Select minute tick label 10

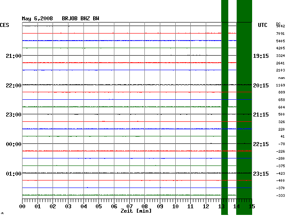click(175, 207)
